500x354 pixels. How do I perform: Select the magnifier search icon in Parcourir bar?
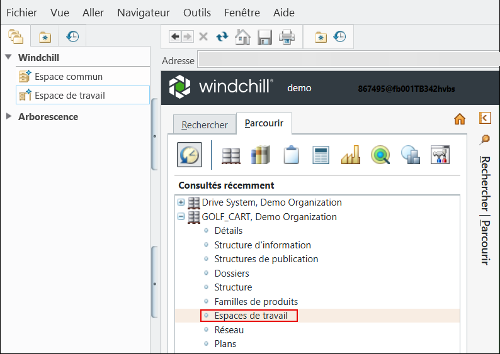pos(380,155)
